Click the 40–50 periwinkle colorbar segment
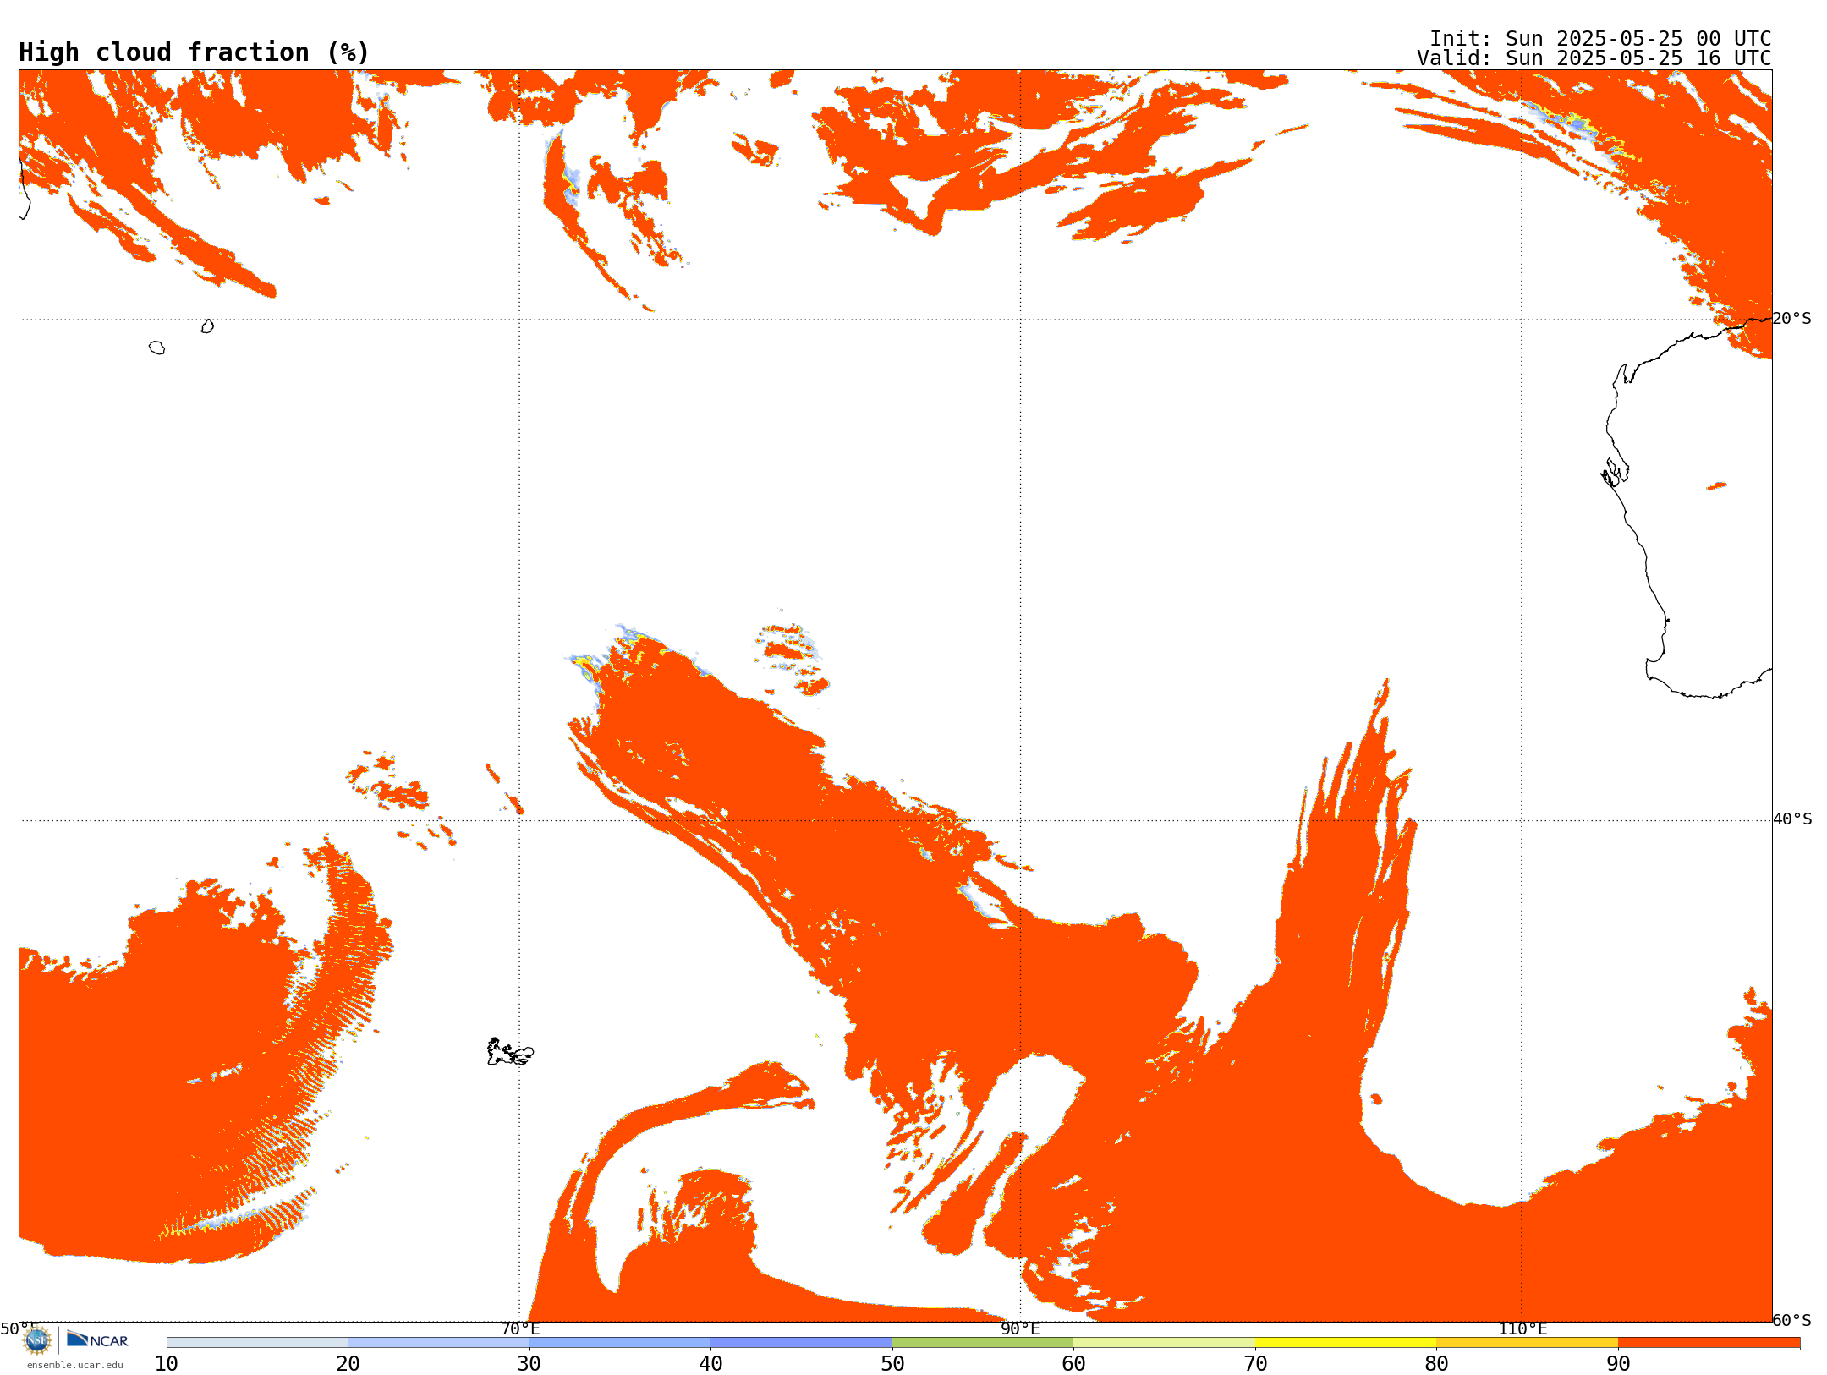The width and height of the screenshot is (1827, 1375). pyautogui.click(x=802, y=1343)
